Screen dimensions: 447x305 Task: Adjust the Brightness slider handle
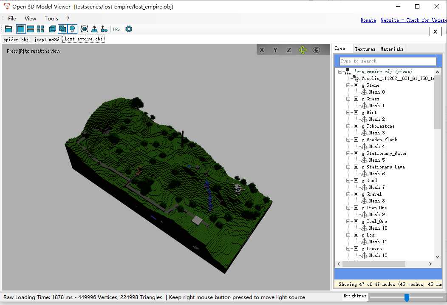pyautogui.click(x=407, y=297)
